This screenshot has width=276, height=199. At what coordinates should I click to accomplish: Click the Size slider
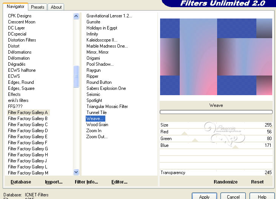tap(216, 125)
